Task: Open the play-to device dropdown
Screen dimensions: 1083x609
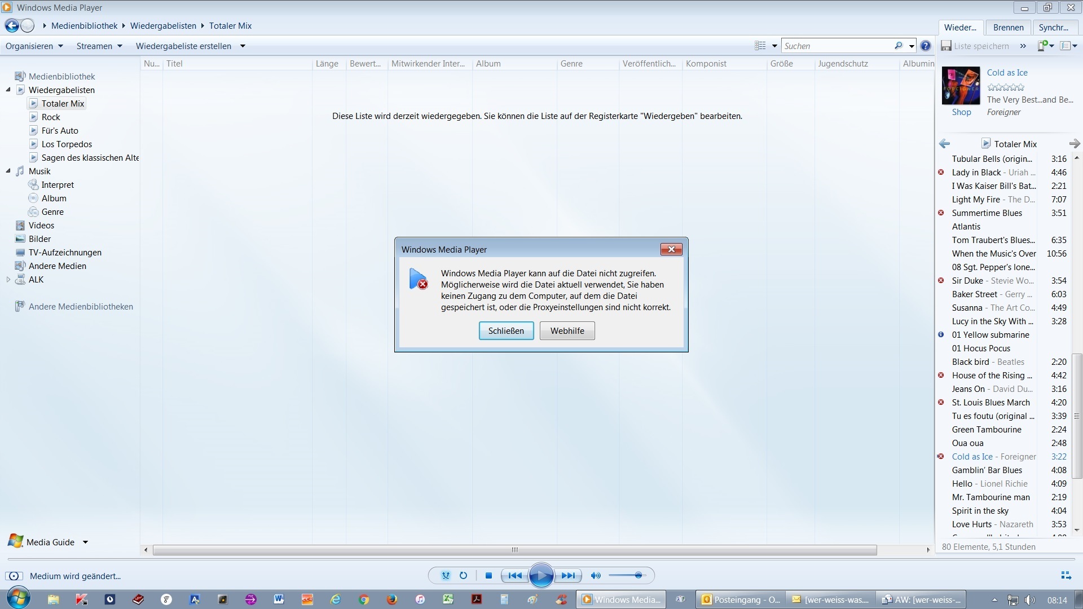Action: tap(1046, 46)
